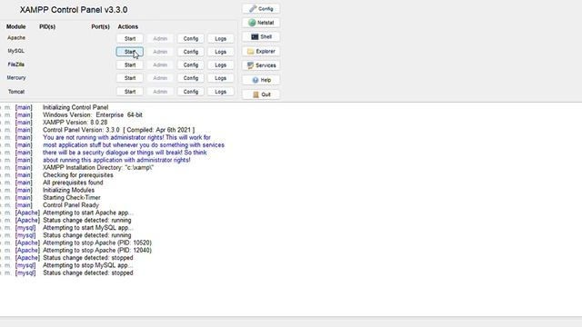
Task: Click the Tomcat module label
Action: coord(16,92)
